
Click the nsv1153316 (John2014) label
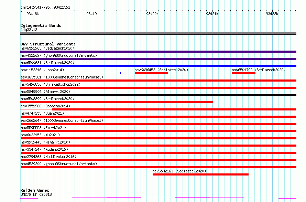click(x=42, y=70)
